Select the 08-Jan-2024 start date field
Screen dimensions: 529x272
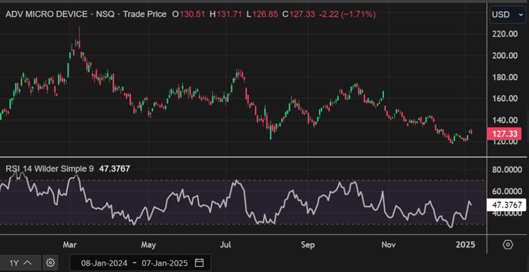point(104,263)
